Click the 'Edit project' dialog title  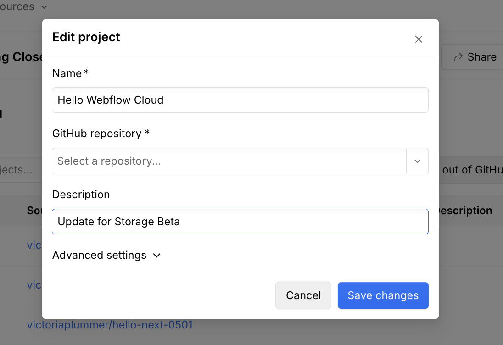point(86,37)
